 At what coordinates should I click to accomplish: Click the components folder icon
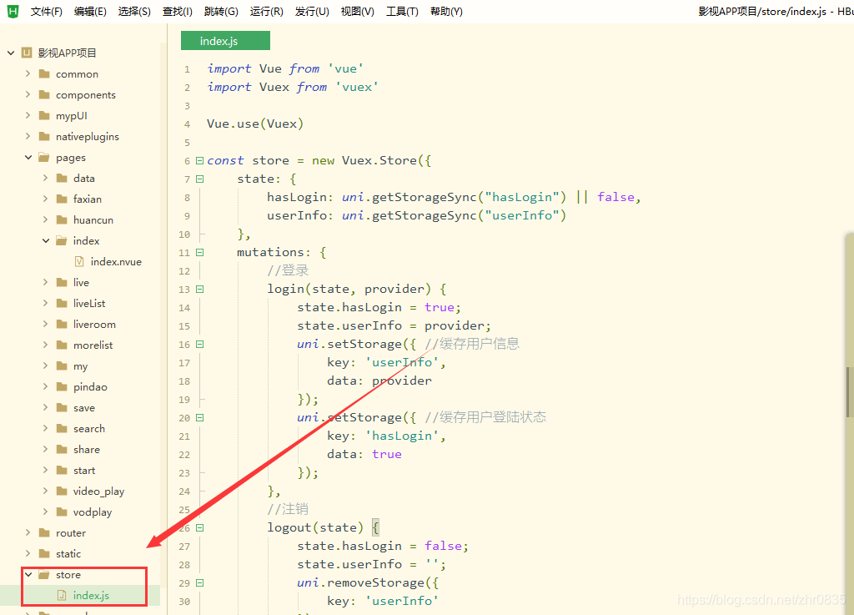click(44, 94)
